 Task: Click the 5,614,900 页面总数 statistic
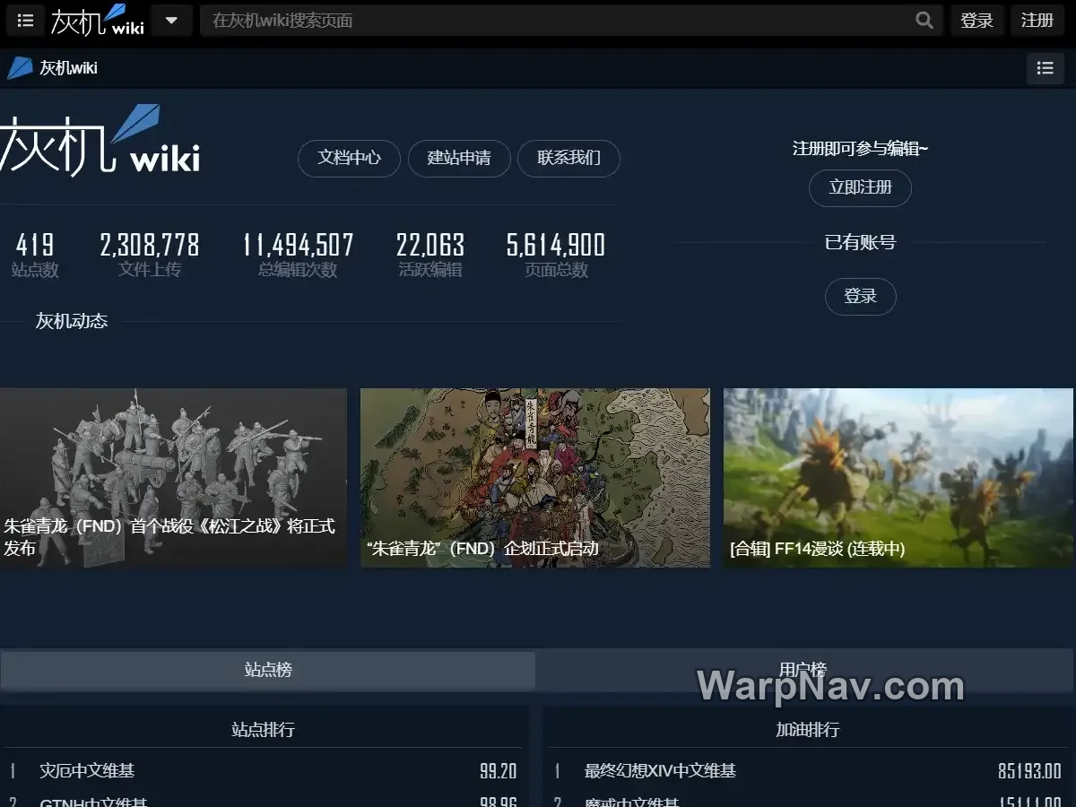556,255
